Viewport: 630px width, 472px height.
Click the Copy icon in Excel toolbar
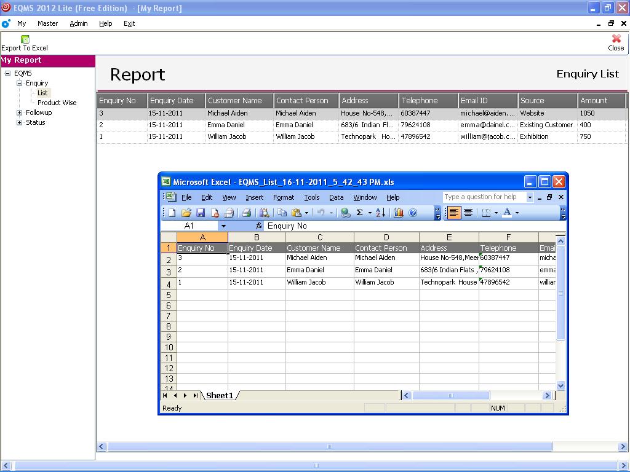coord(282,213)
